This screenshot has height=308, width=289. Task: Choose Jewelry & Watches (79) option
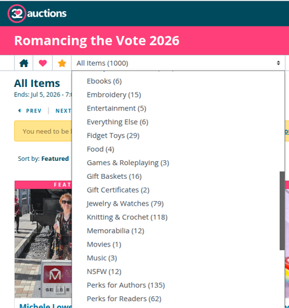125,204
